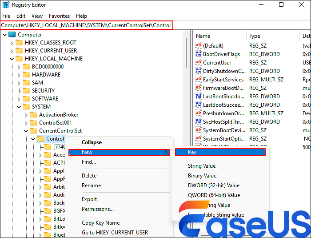Click Copy Key Name context option

click(100, 223)
